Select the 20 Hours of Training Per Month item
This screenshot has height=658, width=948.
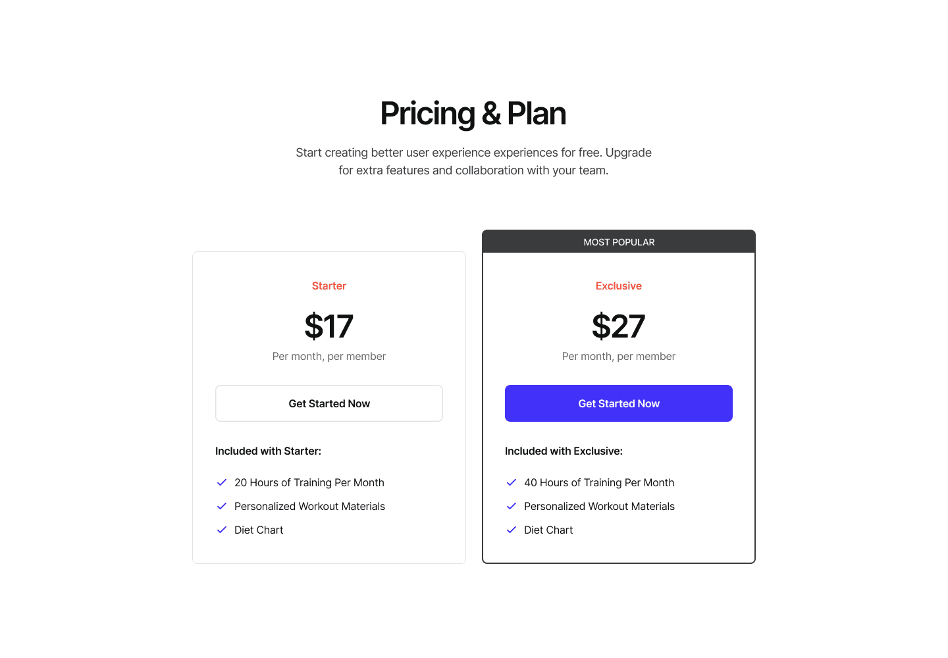(x=309, y=482)
